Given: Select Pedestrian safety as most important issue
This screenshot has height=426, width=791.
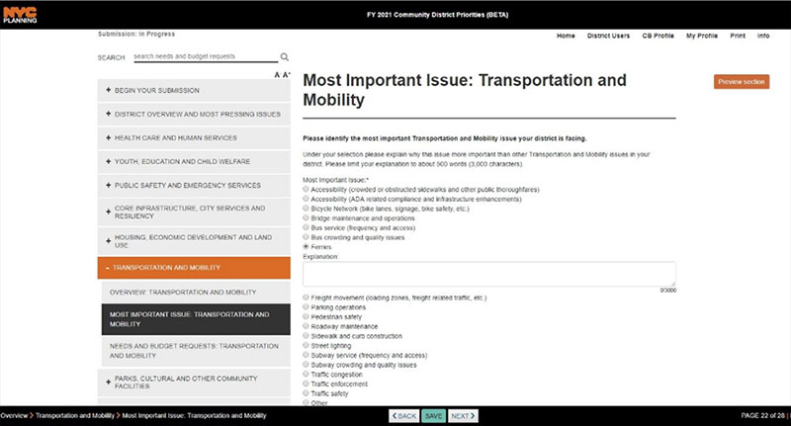Looking at the screenshot, I should pos(307,316).
